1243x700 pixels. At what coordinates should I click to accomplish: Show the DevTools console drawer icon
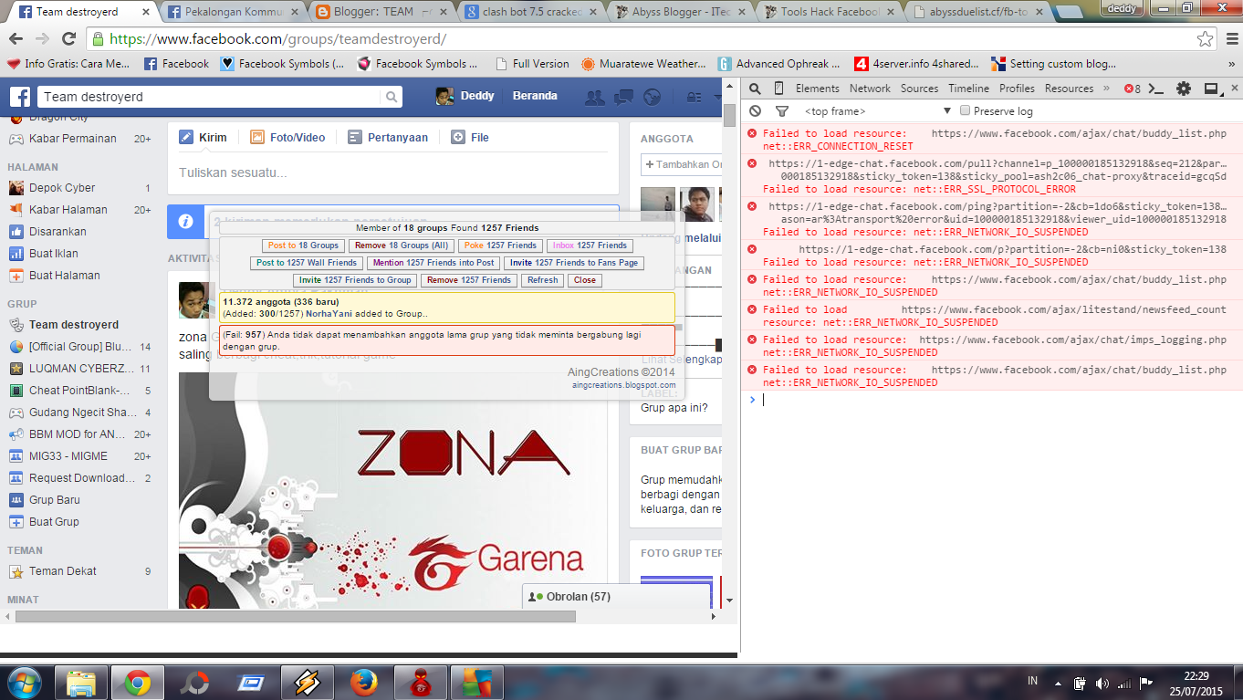pos(1155,89)
